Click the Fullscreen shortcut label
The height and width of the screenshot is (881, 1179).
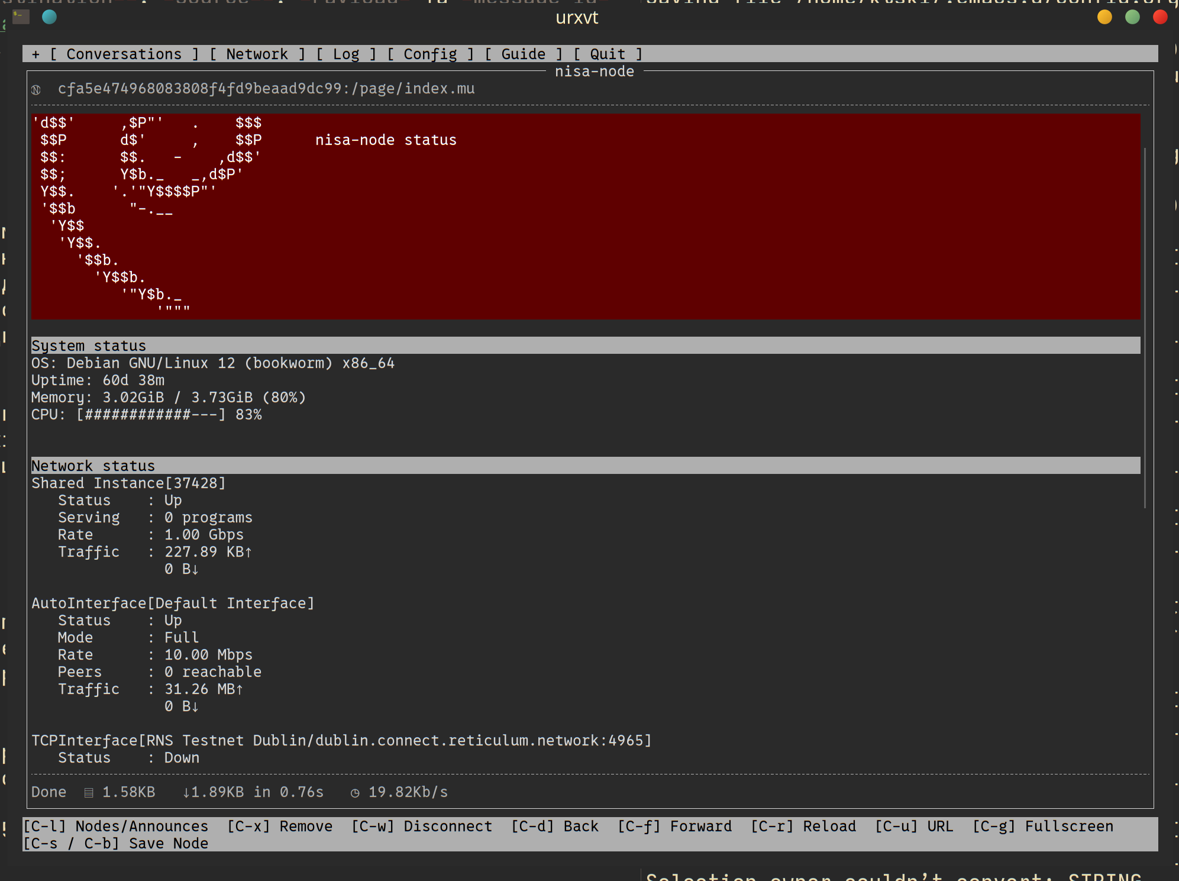(1043, 826)
